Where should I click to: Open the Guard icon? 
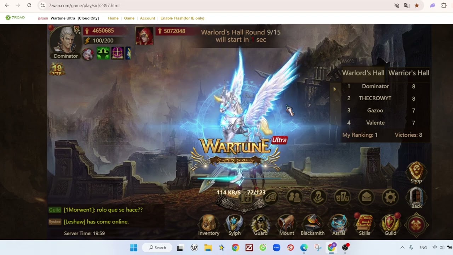(x=260, y=225)
